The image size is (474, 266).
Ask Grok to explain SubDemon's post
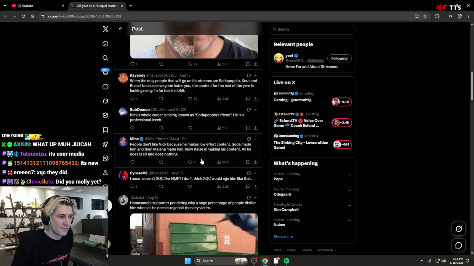(249, 110)
